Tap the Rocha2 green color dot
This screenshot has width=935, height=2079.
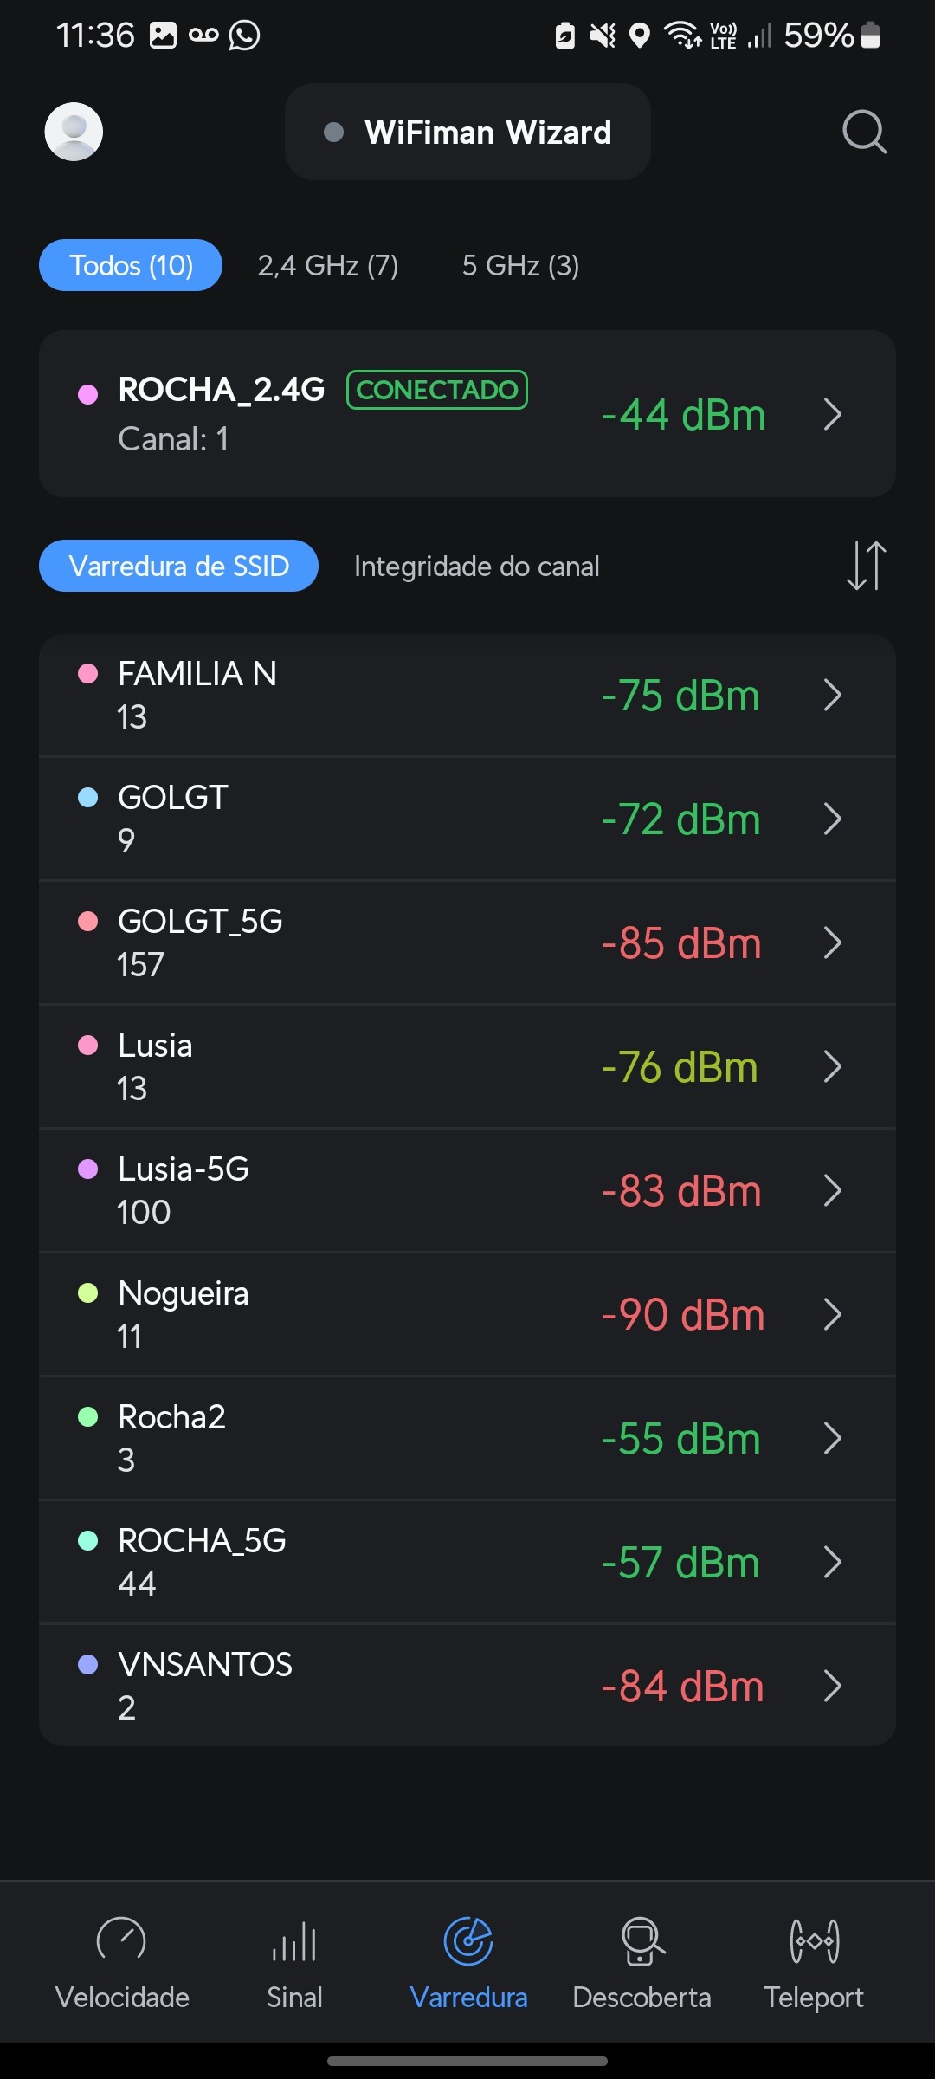87,1417
